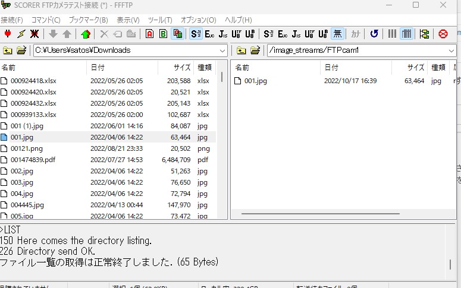Image resolution: width=461 pixels, height=288 pixels.
Task: Open the オプション(O) menu
Action: 199,20
